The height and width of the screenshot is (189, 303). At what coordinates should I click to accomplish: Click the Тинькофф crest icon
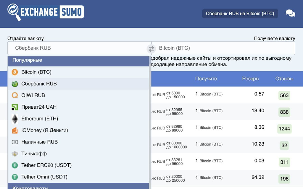click(x=15, y=154)
